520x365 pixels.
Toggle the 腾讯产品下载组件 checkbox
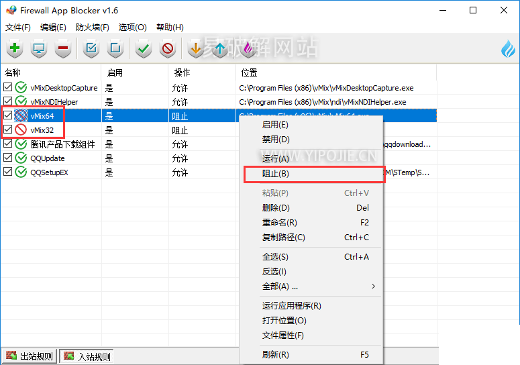[7, 144]
